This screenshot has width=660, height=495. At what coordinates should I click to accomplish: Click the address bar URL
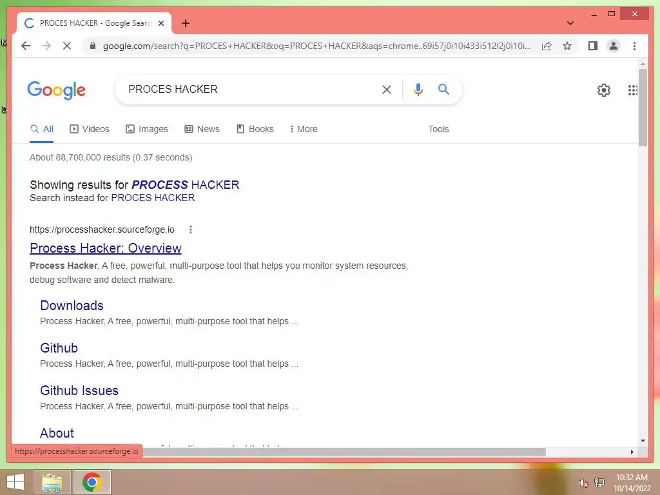tap(317, 46)
